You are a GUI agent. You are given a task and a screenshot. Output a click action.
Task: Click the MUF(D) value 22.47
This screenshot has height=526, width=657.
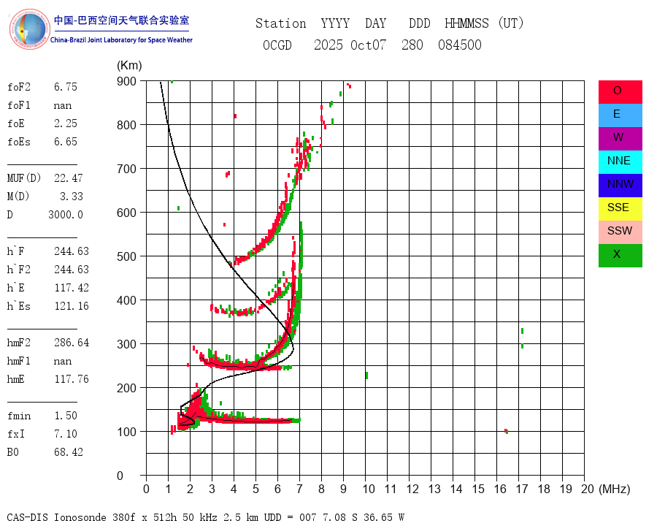pos(69,178)
